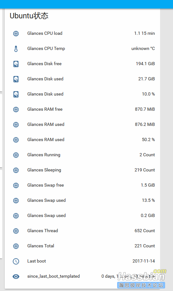Open the Glances Swap used 13.5 % entry
The height and width of the screenshot is (291, 173).
[x=82, y=201]
